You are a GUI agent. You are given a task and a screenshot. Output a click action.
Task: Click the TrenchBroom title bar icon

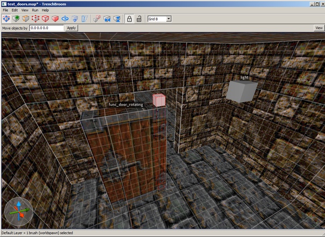tap(4, 4)
